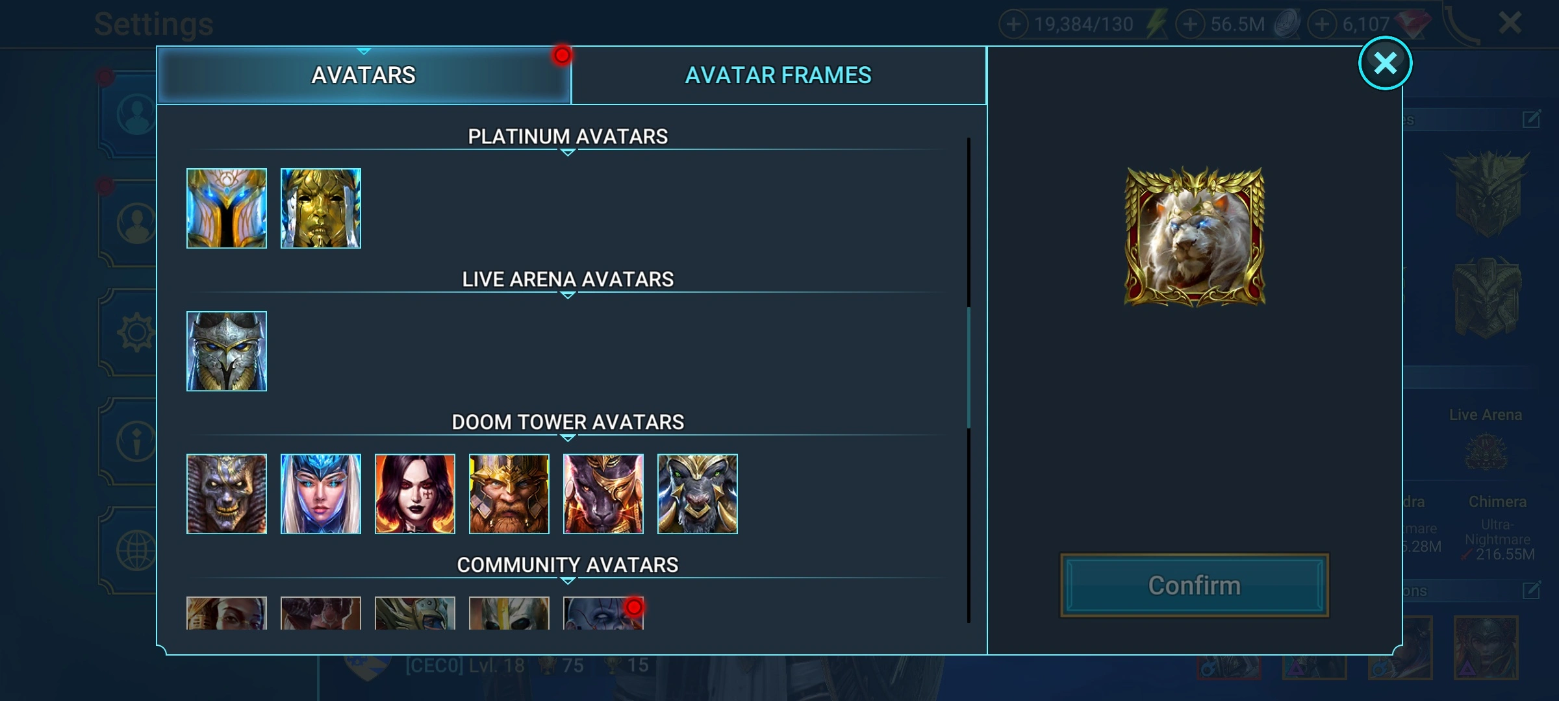Close the avatar selection dialog
Viewport: 1559px width, 701px height.
(1385, 63)
